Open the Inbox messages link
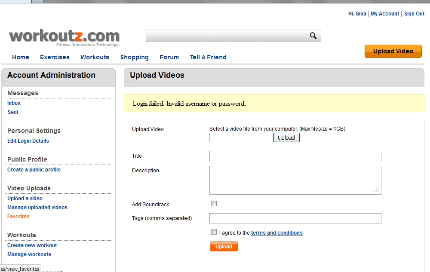The height and width of the screenshot is (272, 430). coord(14,103)
